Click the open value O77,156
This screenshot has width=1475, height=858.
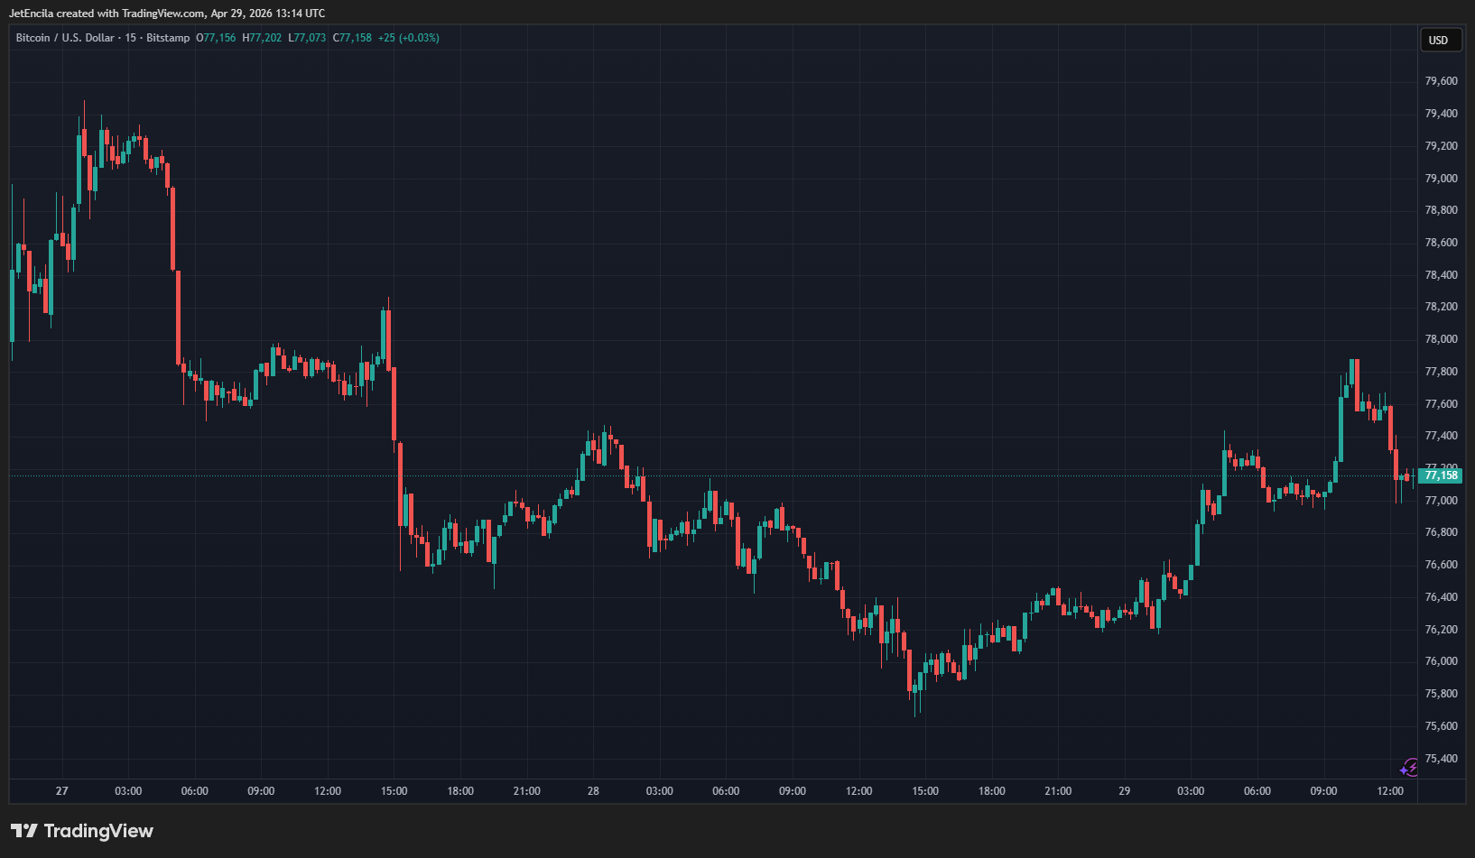pos(216,38)
